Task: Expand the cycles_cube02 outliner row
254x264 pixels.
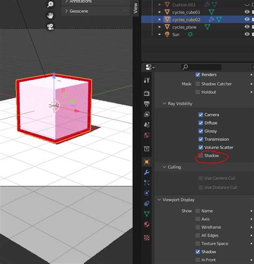Action: coord(160,19)
